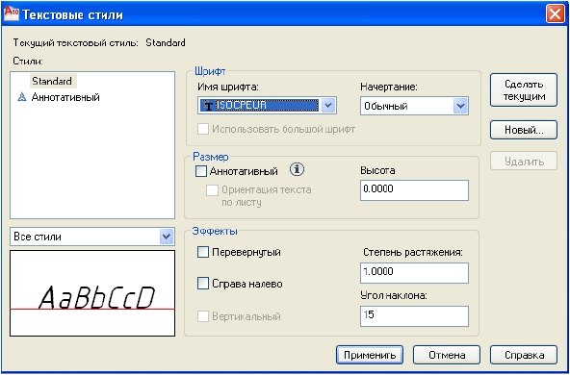The height and width of the screenshot is (375, 570).
Task: Toggle the Справа налево checkbox
Action: (202, 284)
